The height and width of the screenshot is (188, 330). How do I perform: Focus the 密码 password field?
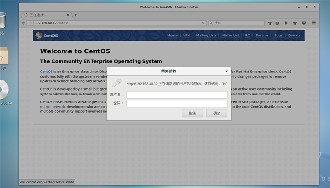click(x=177, y=103)
